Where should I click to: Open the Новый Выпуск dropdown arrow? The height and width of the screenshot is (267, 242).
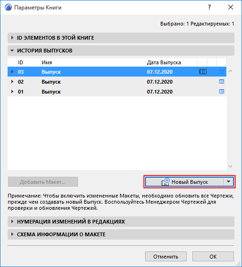point(229,182)
